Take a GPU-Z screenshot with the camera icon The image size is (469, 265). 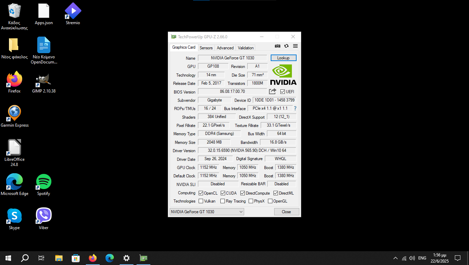278,46
